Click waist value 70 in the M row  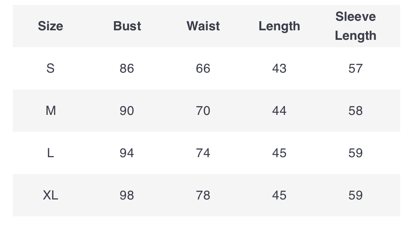click(x=203, y=110)
